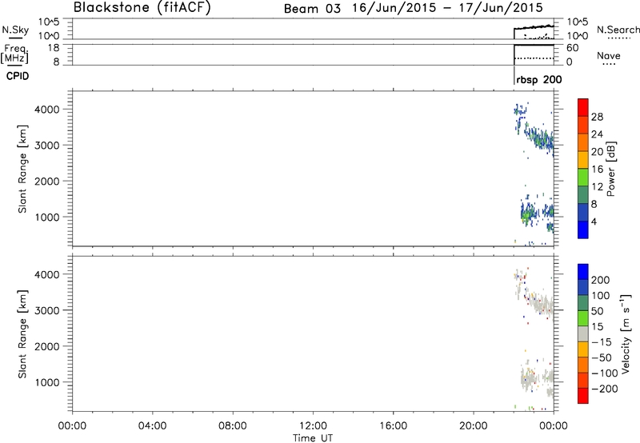Click the Slant Range label of power panel

[x=22, y=169]
